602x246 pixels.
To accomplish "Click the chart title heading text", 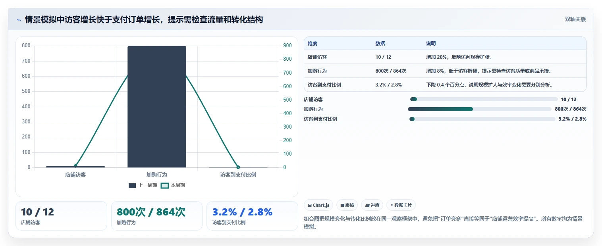I will pos(144,19).
